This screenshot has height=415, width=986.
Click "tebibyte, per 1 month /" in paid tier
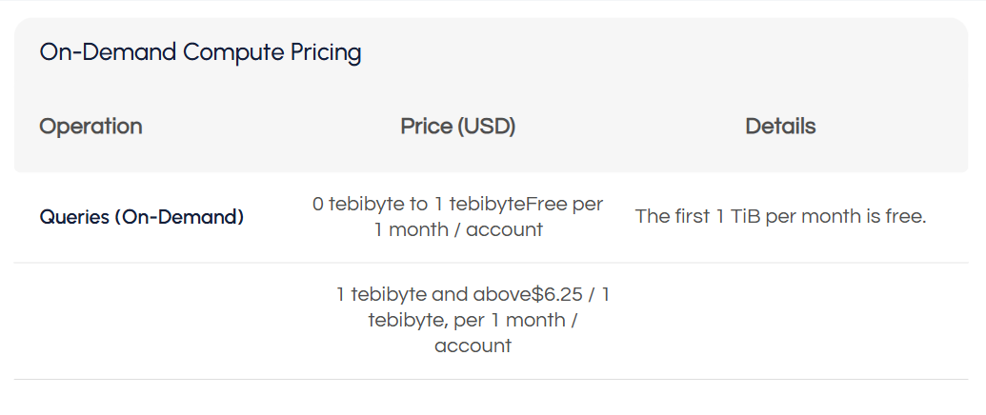click(473, 321)
